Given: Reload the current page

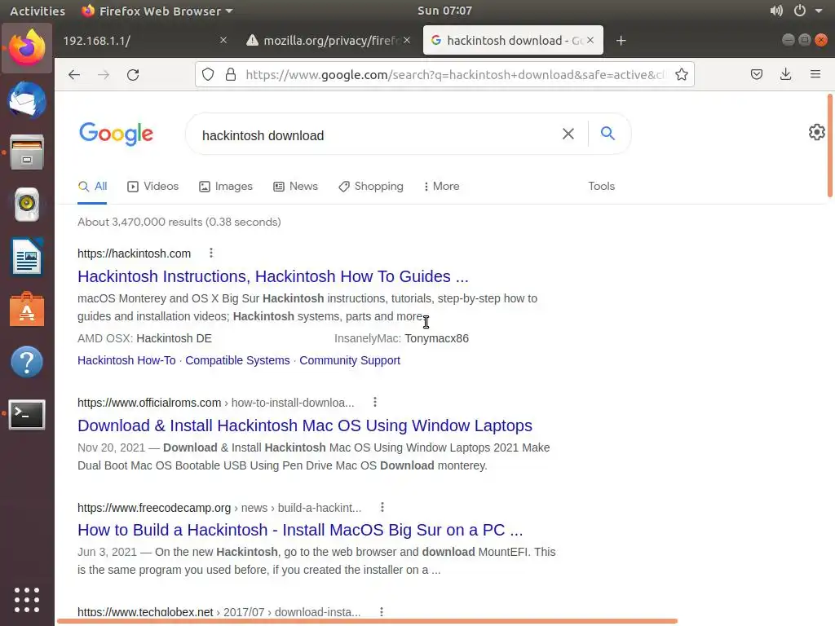Looking at the screenshot, I should click(133, 74).
